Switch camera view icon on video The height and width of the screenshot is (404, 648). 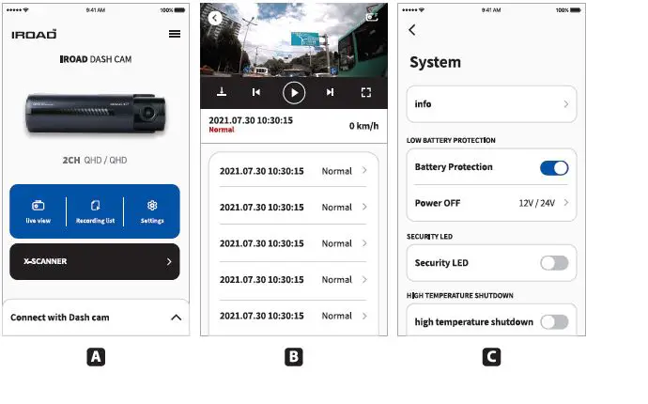(372, 17)
